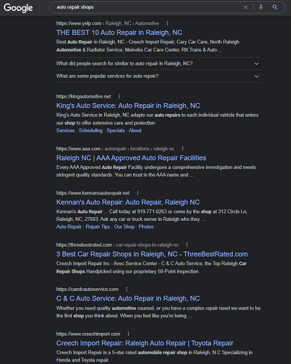Open Creech Import Repair result title
Viewport: 291px width, 364px height.
(x=145, y=343)
